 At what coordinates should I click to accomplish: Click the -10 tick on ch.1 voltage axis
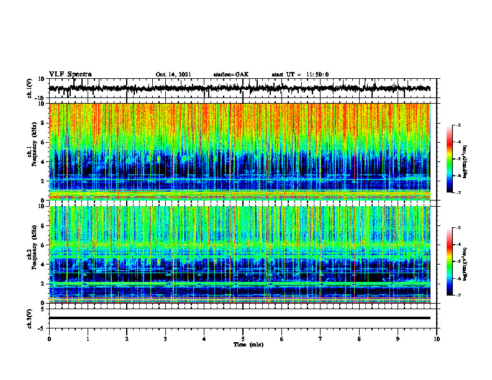(x=40, y=98)
